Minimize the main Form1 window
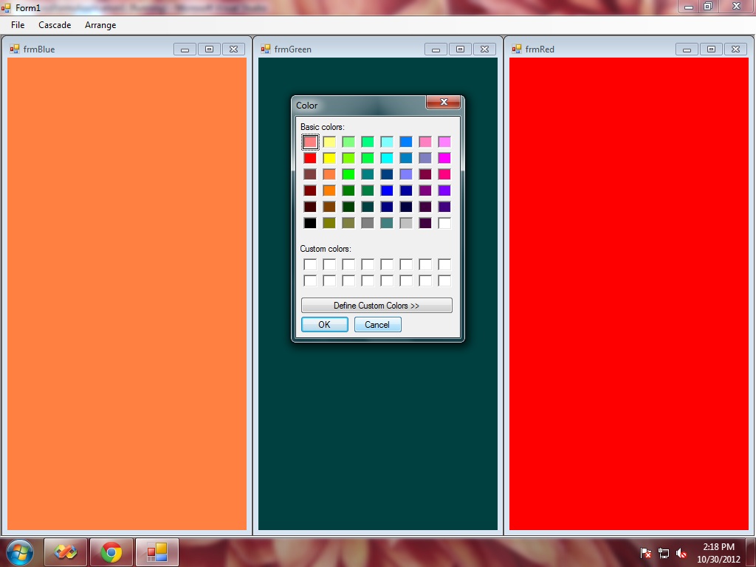 point(689,6)
